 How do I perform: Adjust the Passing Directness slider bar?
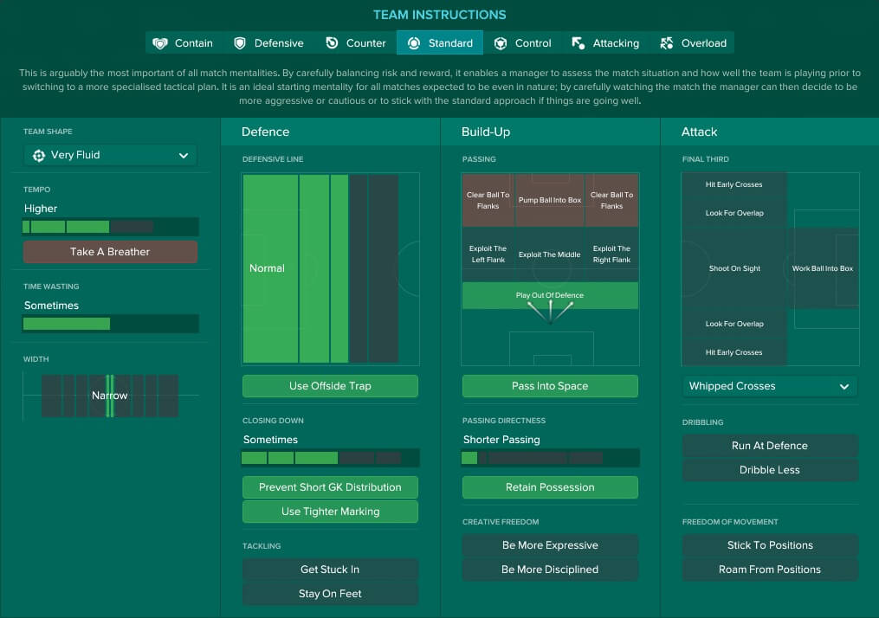[550, 458]
